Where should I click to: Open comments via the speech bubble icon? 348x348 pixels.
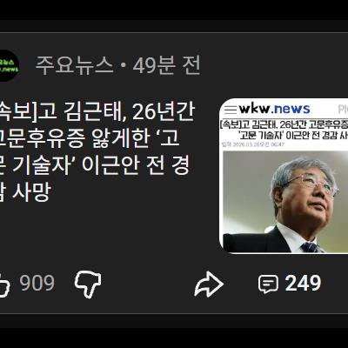268,284
